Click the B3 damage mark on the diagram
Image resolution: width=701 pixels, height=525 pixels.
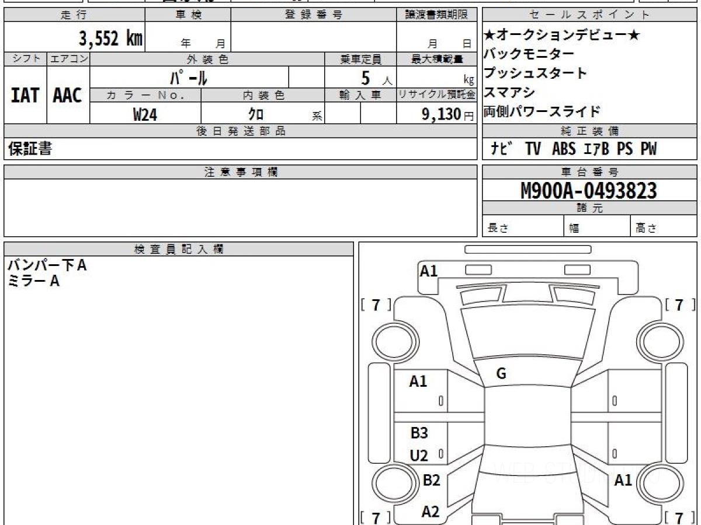point(419,433)
